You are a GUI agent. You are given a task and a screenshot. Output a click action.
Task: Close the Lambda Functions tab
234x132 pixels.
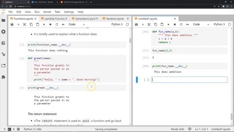point(66,19)
